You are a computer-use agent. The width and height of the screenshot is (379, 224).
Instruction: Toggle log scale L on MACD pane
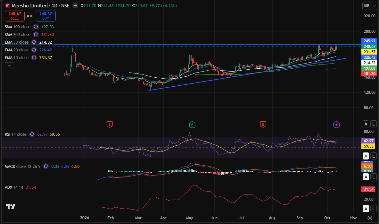(374, 177)
